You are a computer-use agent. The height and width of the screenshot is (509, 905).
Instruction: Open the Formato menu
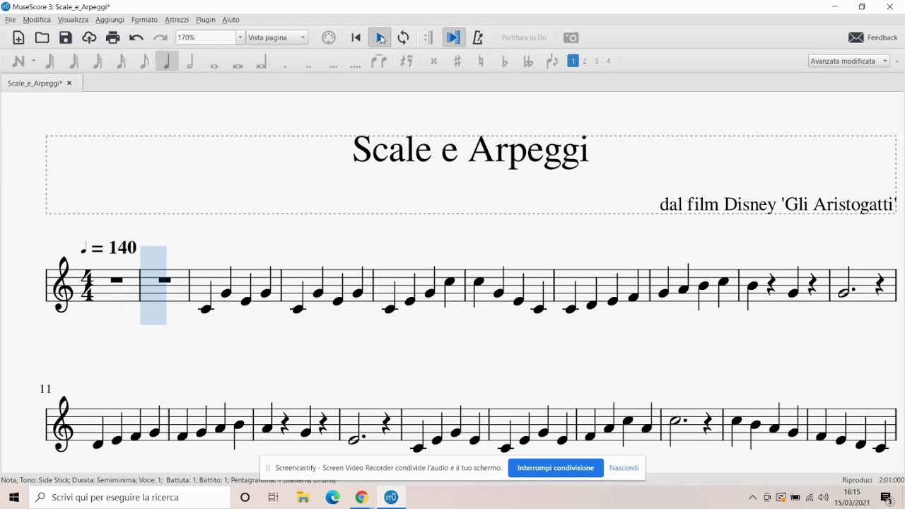click(x=144, y=20)
